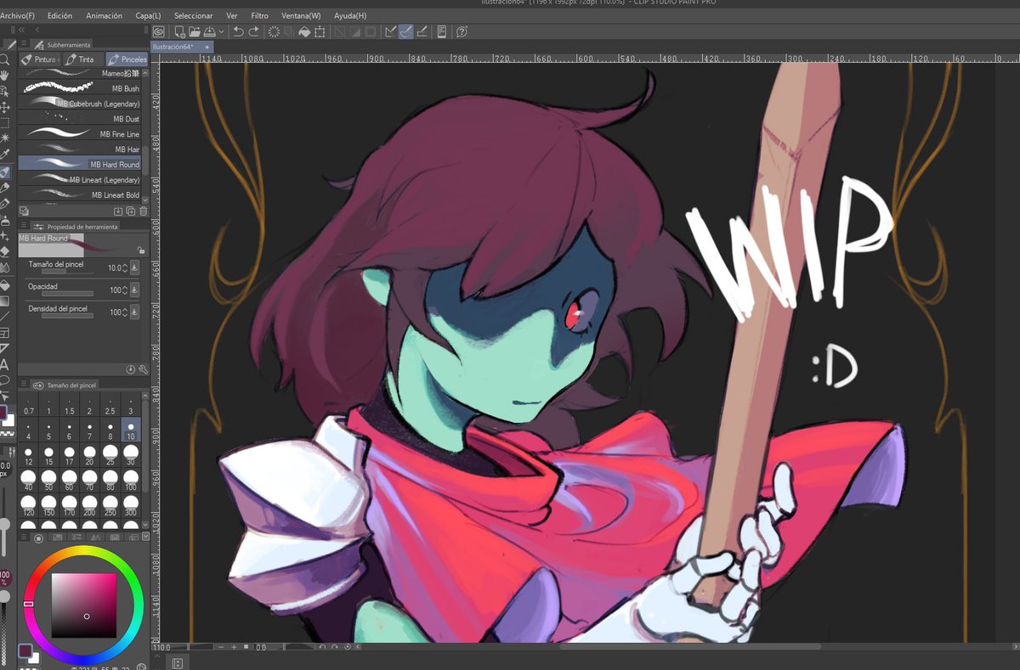Click the Fill icon in command bar

tap(304, 31)
